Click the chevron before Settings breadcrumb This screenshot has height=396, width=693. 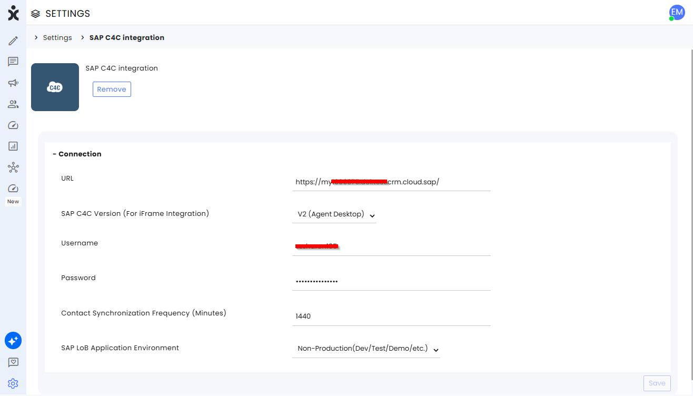tap(36, 38)
